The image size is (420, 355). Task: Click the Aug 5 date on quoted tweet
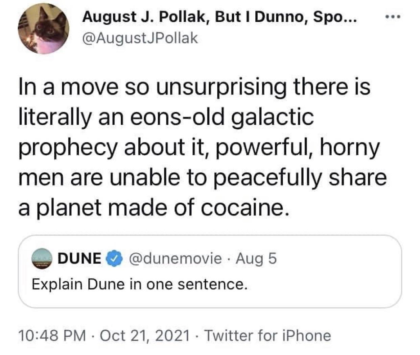pos(256,259)
